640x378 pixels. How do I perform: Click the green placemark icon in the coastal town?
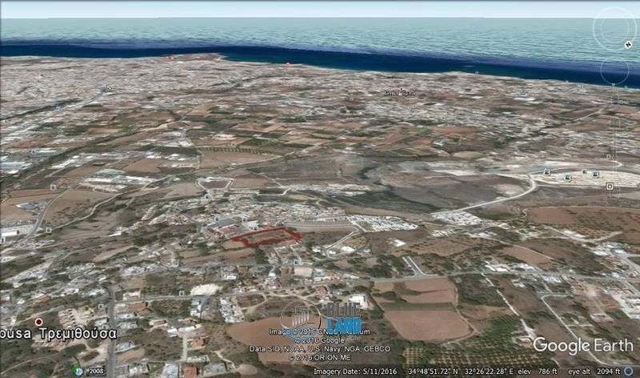(x=110, y=88)
